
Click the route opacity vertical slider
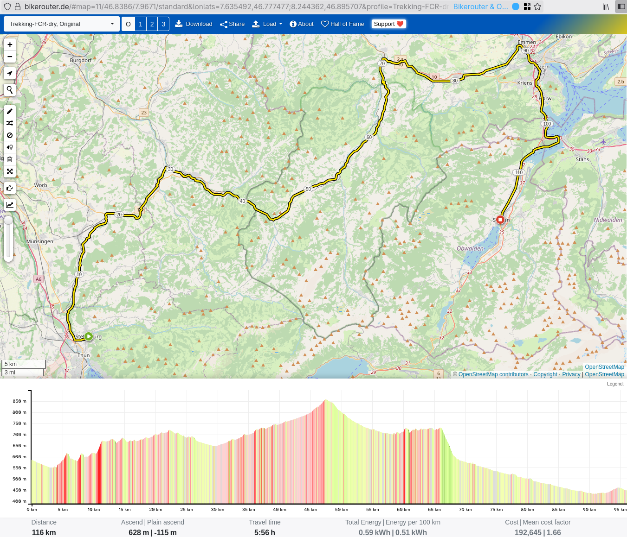point(8,239)
